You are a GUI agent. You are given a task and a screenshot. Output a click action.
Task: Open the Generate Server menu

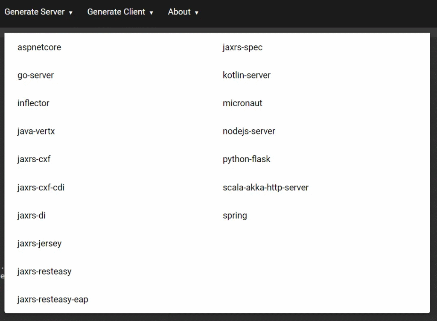point(38,12)
